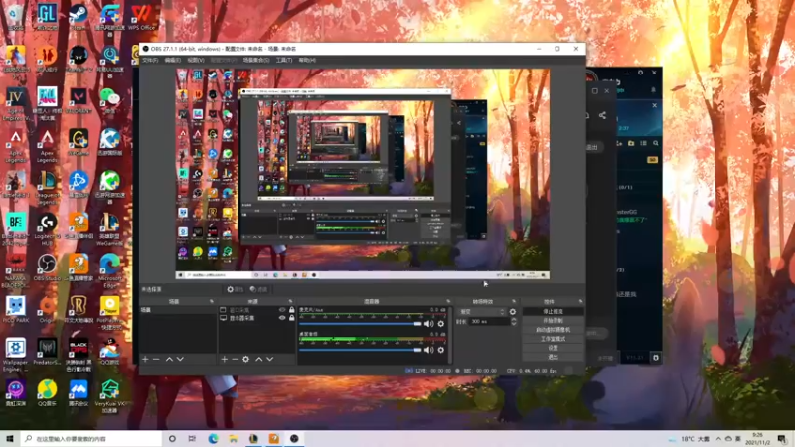Click the 麦克风/Aux volume slider
This screenshot has height=447, width=795.
point(361,324)
